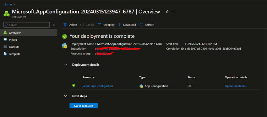Click the Home breadcrumb link

[8, 4]
